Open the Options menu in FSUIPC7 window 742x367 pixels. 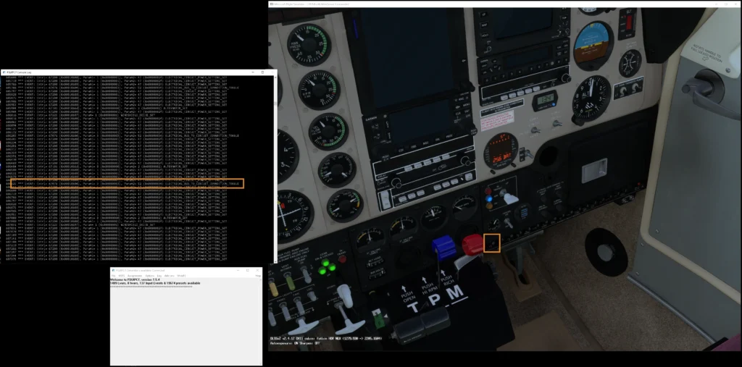pyautogui.click(x=149, y=276)
